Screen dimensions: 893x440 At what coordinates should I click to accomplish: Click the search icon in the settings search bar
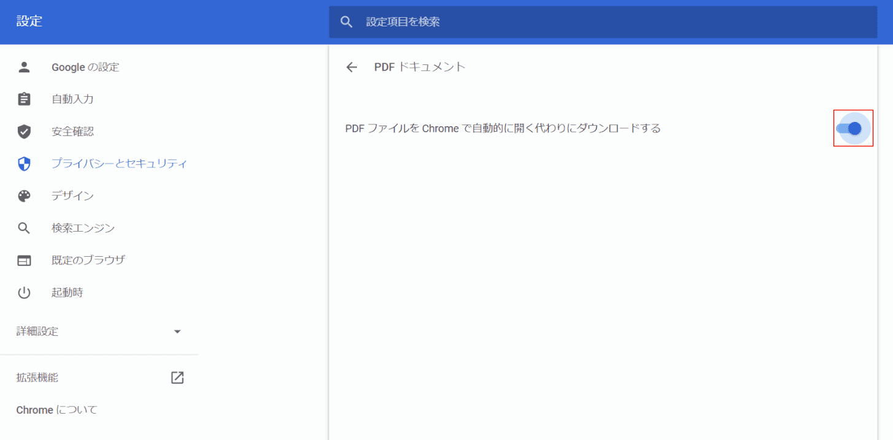[x=347, y=22]
